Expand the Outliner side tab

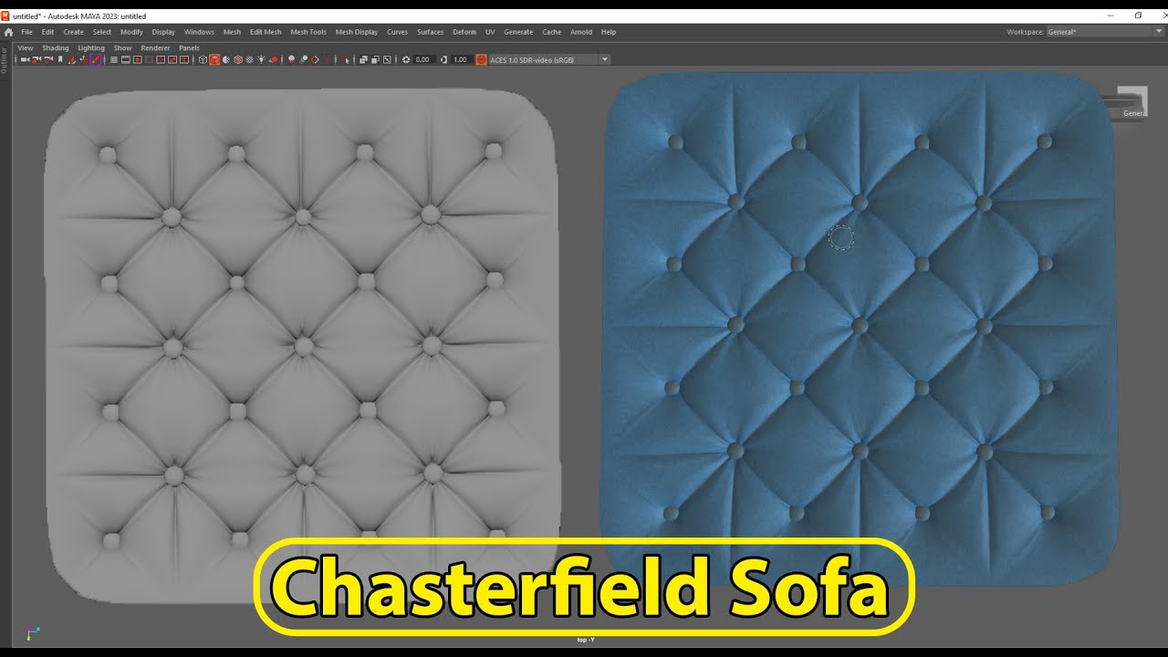[x=4, y=59]
